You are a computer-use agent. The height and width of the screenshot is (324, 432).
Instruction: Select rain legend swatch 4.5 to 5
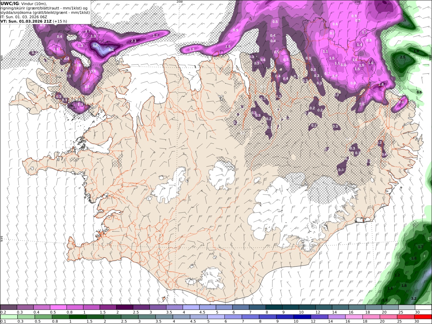[198, 317]
